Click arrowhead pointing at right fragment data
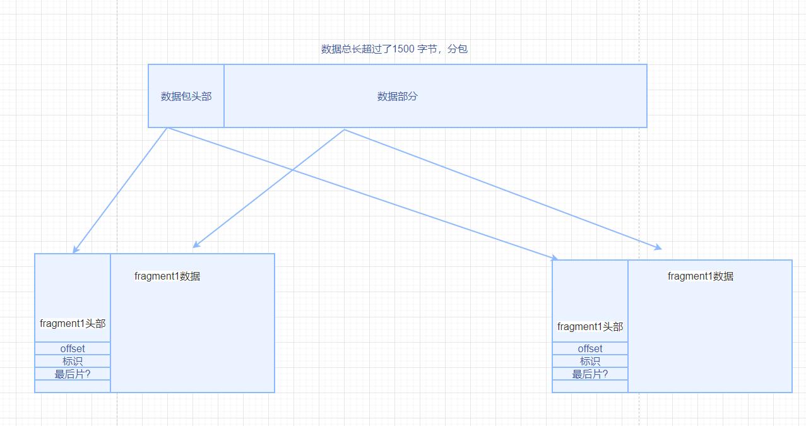Viewport: 806px width, 426px height. [x=658, y=248]
